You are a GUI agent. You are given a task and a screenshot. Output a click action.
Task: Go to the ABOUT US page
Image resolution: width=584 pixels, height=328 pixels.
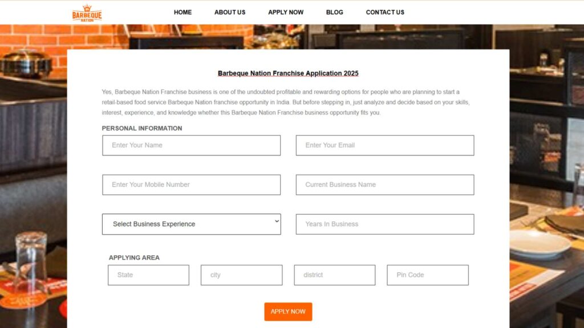230,12
